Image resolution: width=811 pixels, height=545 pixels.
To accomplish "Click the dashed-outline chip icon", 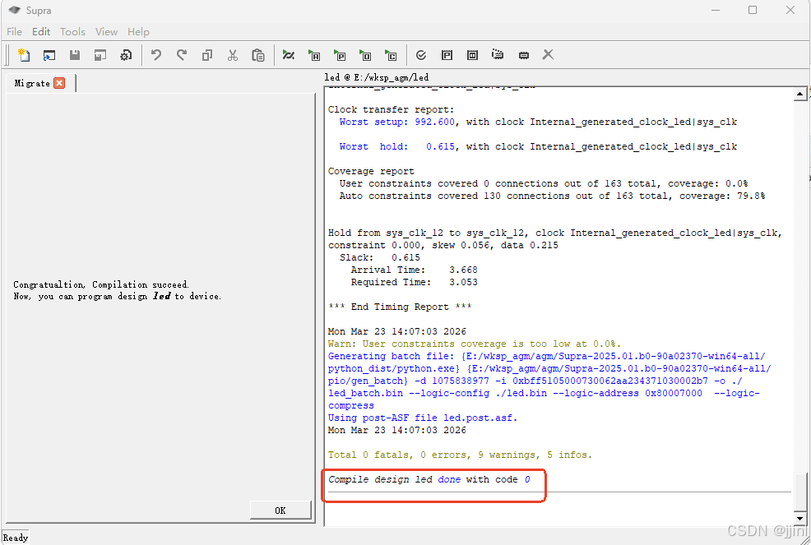I will click(498, 54).
